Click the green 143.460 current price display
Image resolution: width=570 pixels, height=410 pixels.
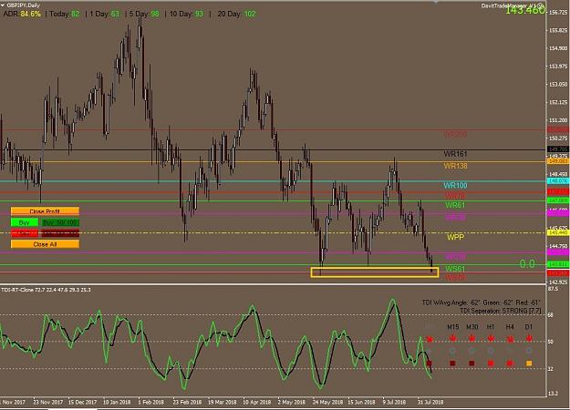[x=525, y=11]
